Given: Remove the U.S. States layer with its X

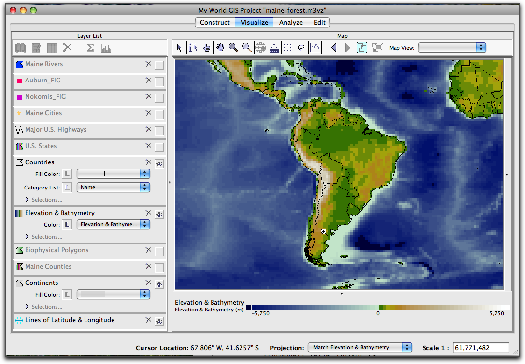Looking at the screenshot, I should point(148,146).
